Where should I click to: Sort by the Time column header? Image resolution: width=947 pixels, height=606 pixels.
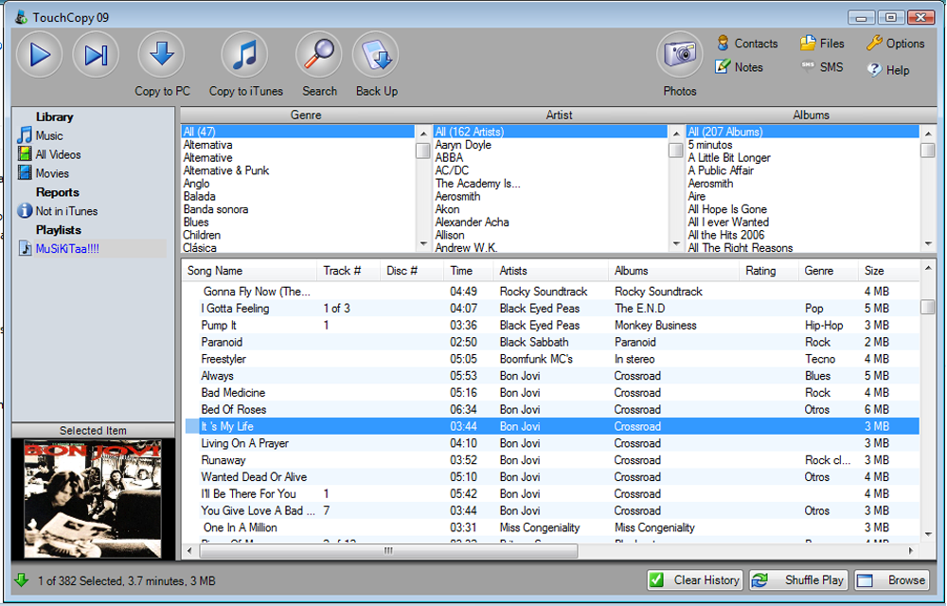pos(468,271)
